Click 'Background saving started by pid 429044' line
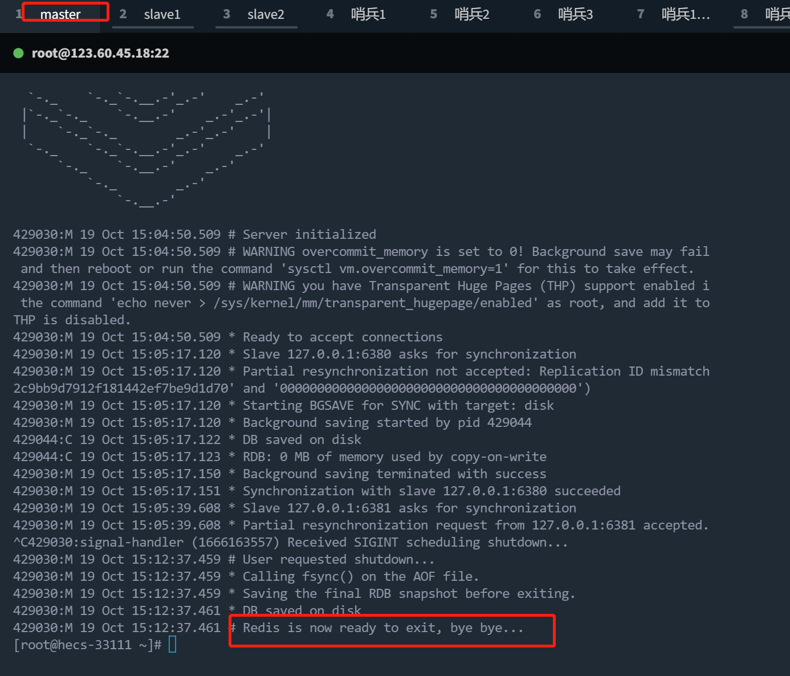Image resolution: width=790 pixels, height=676 pixels. tap(387, 422)
